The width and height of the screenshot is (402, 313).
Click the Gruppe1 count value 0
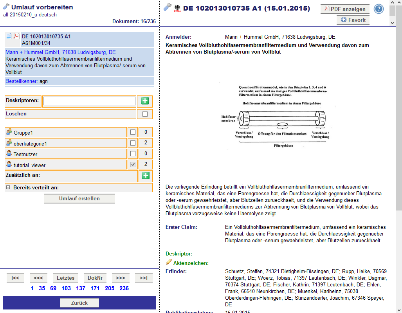pyautogui.click(x=146, y=132)
